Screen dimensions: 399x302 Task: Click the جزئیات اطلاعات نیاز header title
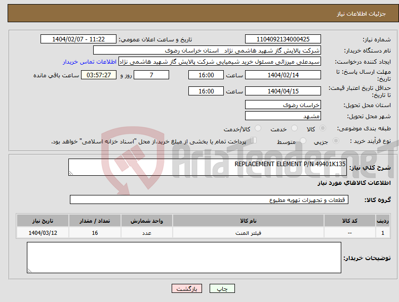click(362, 14)
